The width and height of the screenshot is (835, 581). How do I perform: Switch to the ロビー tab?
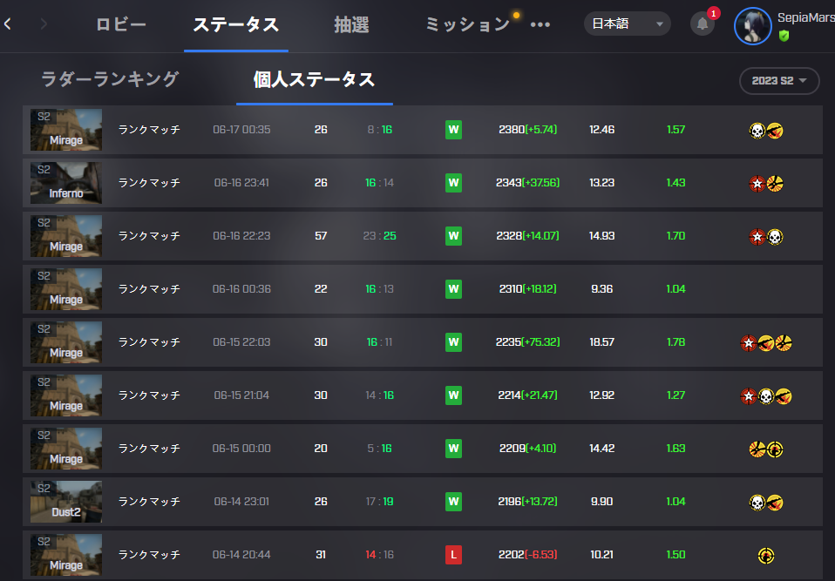121,24
